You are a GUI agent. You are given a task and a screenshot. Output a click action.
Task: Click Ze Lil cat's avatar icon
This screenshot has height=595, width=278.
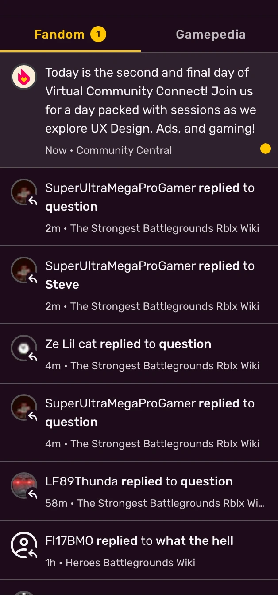pyautogui.click(x=23, y=348)
